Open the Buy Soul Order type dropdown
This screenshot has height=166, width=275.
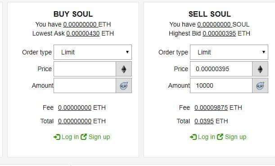point(93,52)
